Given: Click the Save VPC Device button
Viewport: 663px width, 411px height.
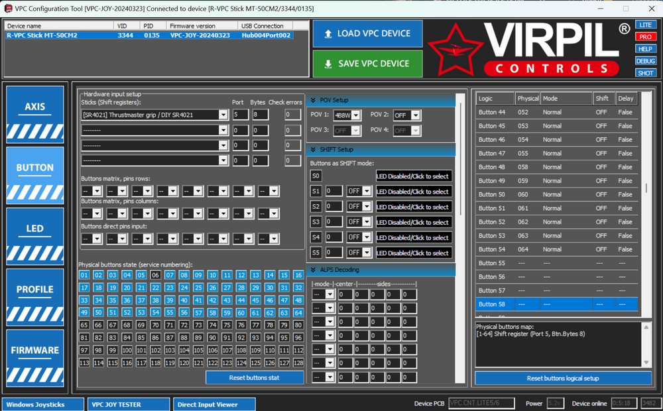Looking at the screenshot, I should pos(367,64).
